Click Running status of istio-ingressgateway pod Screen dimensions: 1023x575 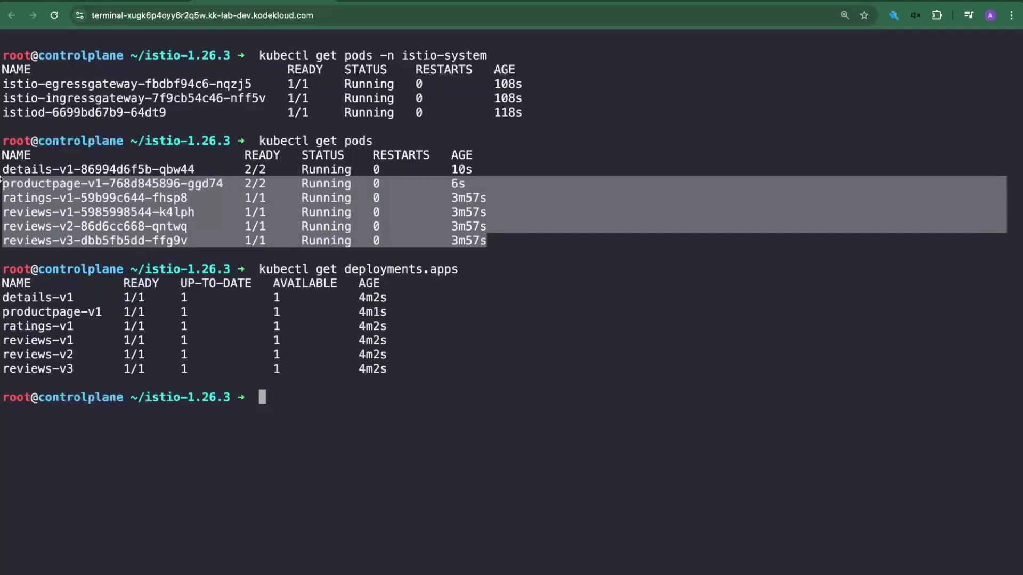click(x=369, y=98)
